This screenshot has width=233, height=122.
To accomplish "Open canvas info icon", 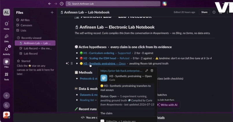I will pyautogui.click(x=214, y=12).
